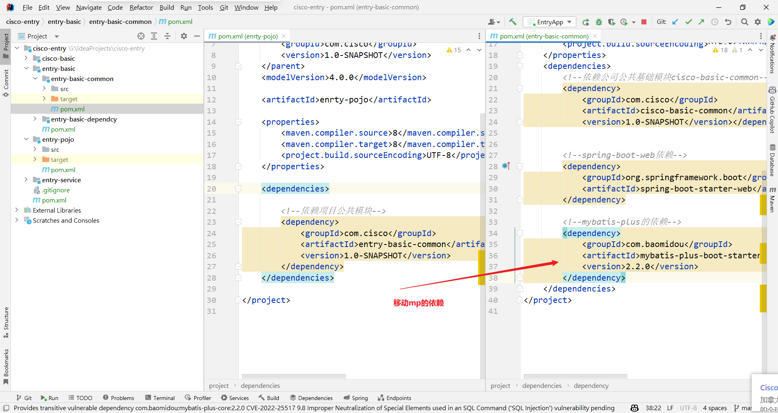Viewport: 778px width, 413px height.
Task: Collapse all nodes in the Project panel
Action: pos(167,36)
